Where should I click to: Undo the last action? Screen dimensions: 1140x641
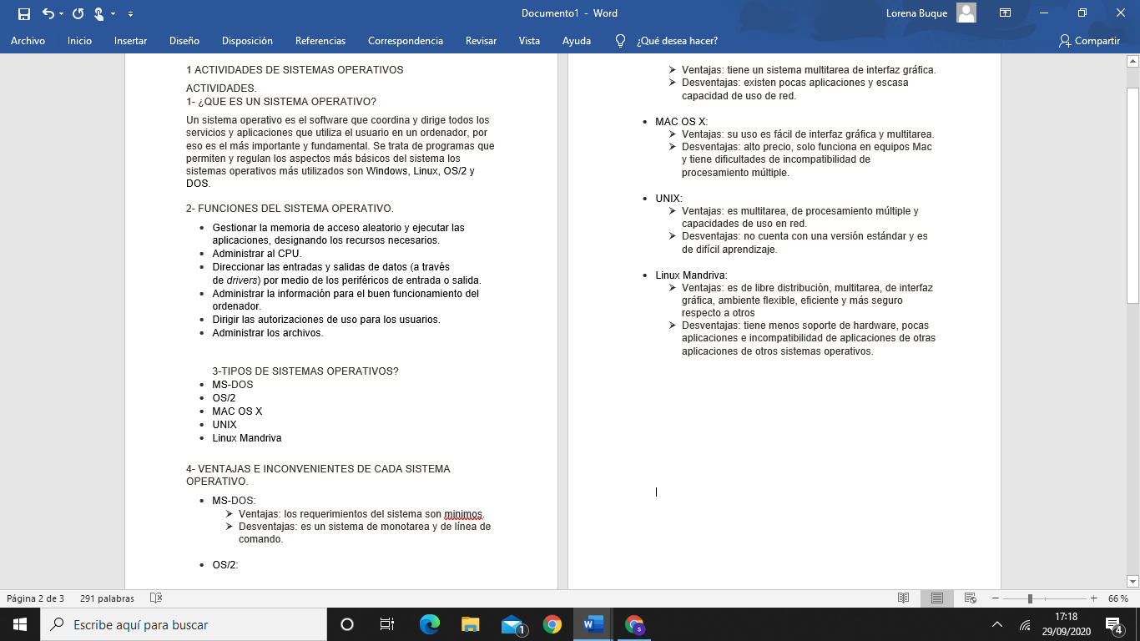(47, 13)
